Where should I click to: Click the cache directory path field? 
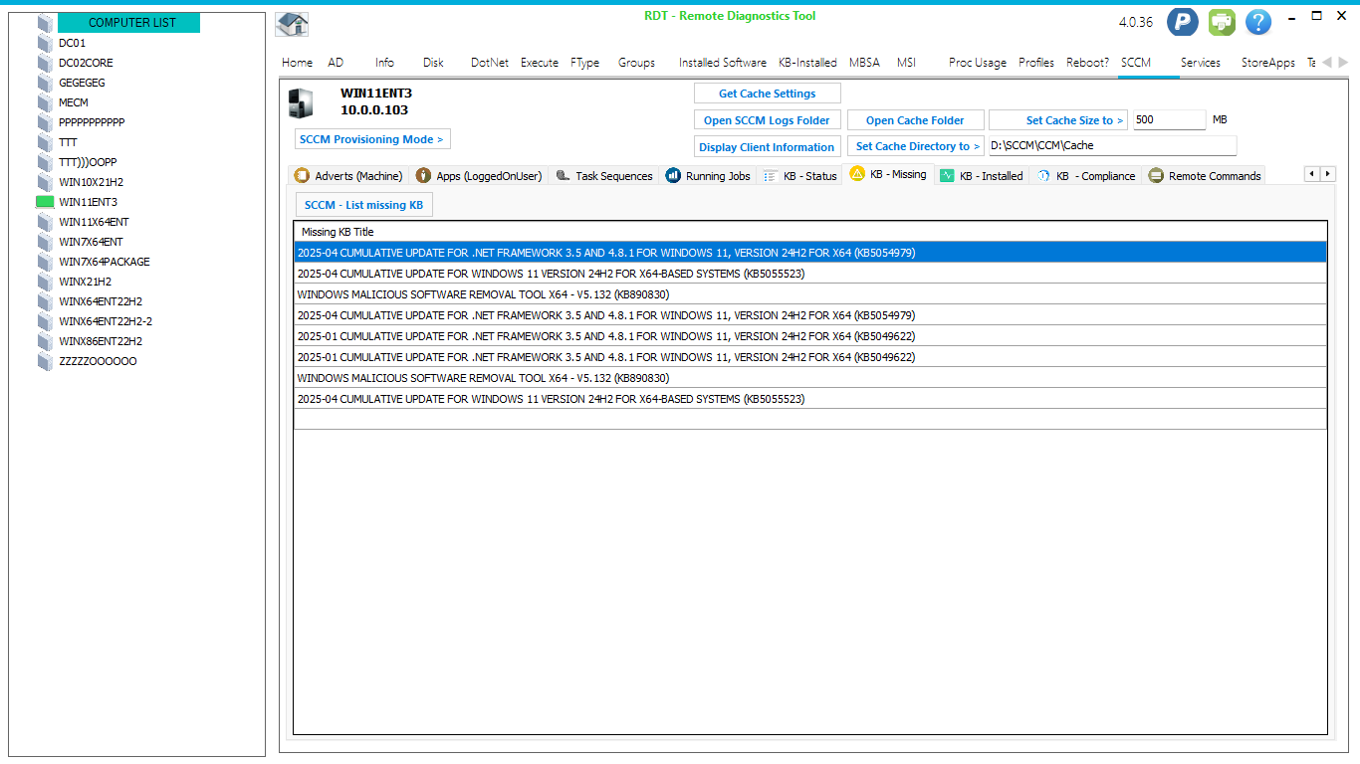pos(1112,145)
